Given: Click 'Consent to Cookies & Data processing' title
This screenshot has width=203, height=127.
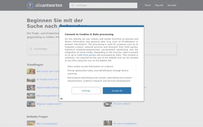Looking at the screenshot, I should point(89,34).
